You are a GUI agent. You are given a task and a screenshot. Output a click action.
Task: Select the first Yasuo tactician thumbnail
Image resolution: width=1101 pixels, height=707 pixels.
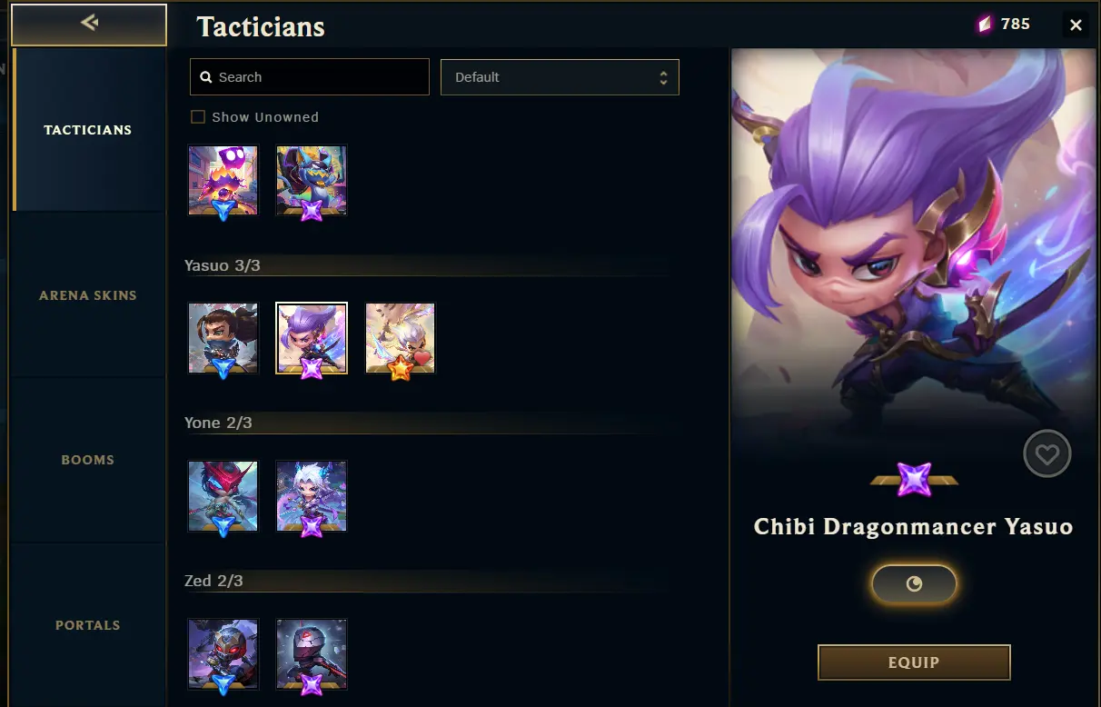[x=223, y=338]
